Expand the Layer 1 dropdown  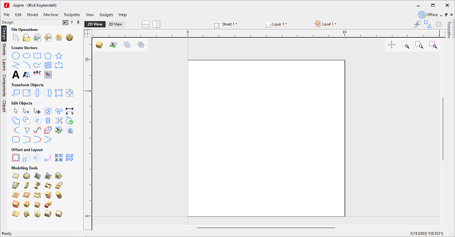pyautogui.click(x=276, y=25)
